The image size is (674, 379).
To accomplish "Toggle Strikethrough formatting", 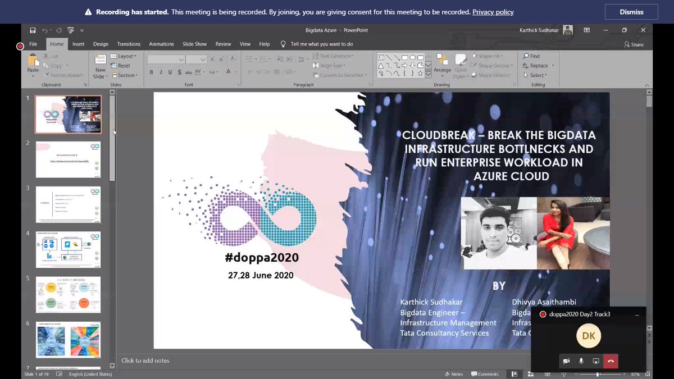I will (x=188, y=72).
